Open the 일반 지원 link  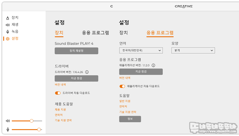[x=125, y=101]
